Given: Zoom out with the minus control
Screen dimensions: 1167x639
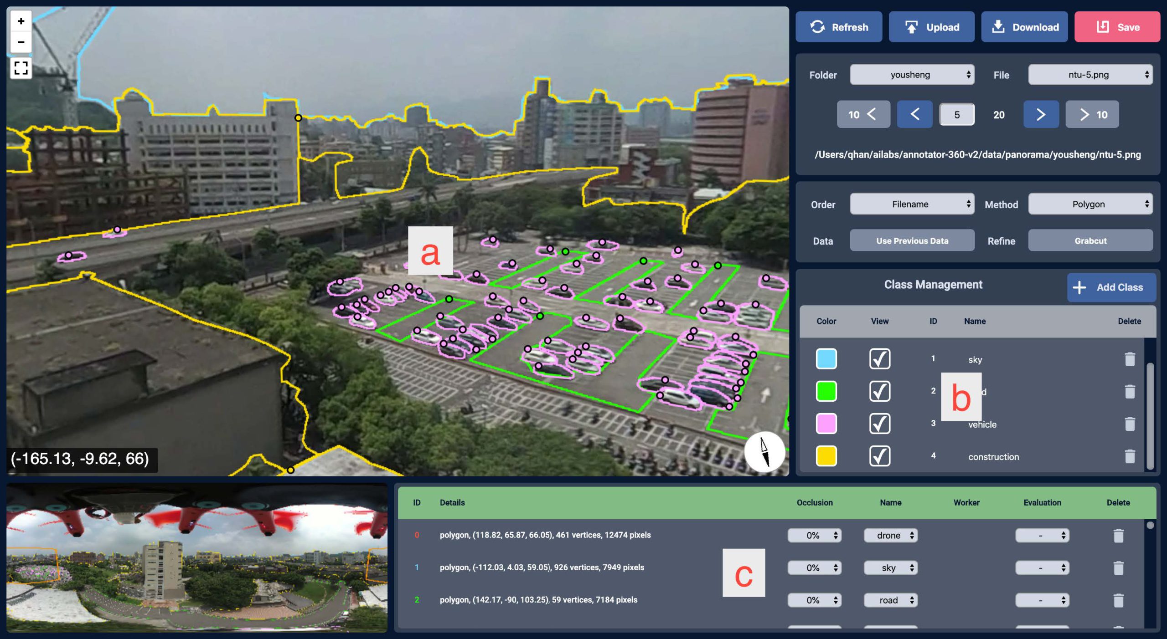Looking at the screenshot, I should click(x=21, y=42).
